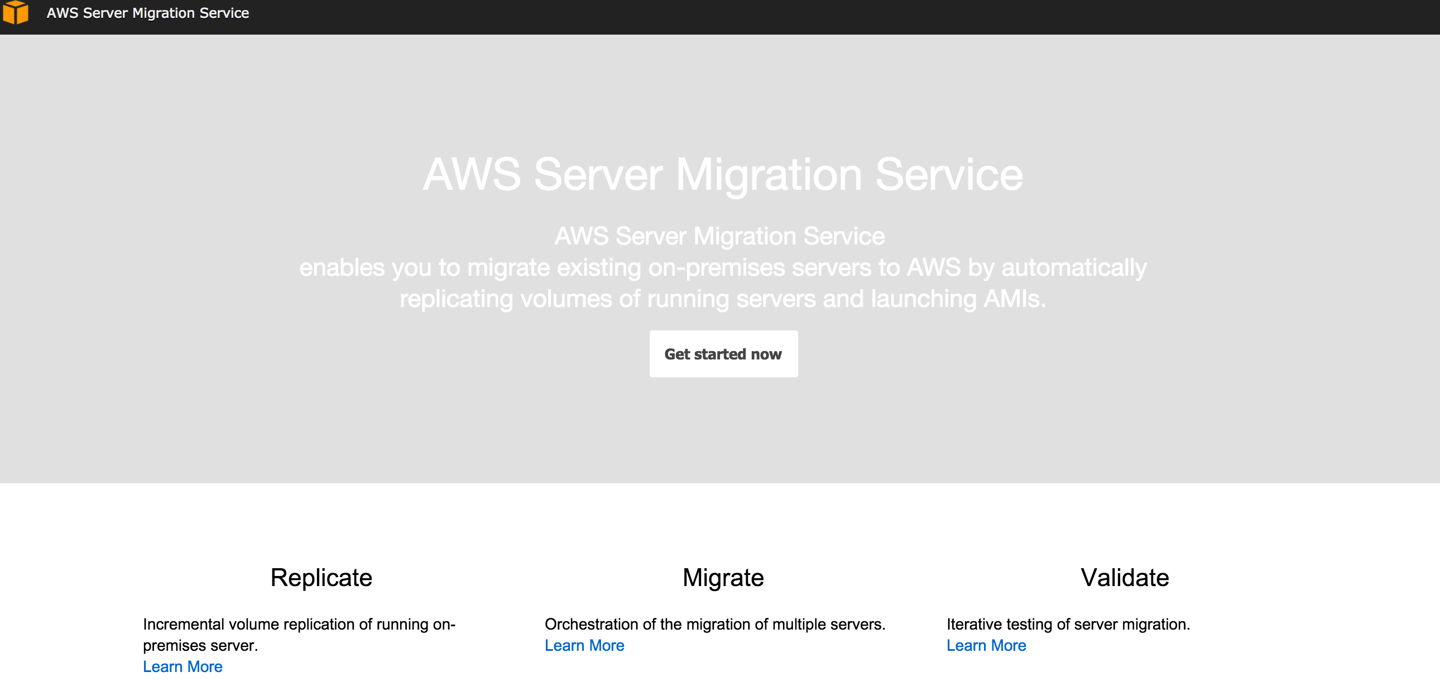The width and height of the screenshot is (1440, 691).
Task: Click empty area of dark top bar
Action: (838, 16)
